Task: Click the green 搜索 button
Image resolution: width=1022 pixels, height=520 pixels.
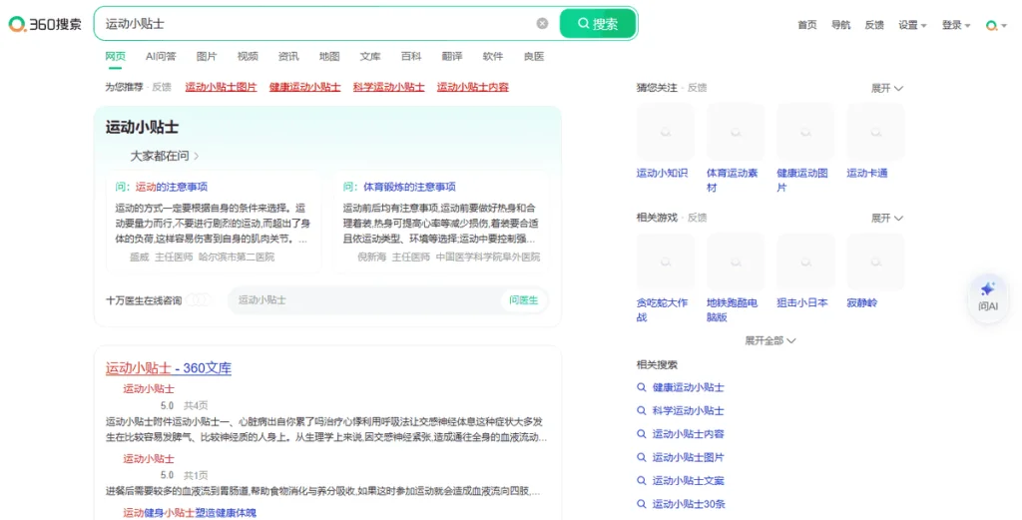Action: tap(598, 24)
